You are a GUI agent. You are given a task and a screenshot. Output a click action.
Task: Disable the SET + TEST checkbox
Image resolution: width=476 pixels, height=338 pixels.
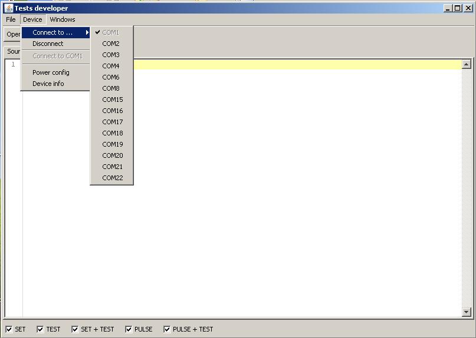75,329
